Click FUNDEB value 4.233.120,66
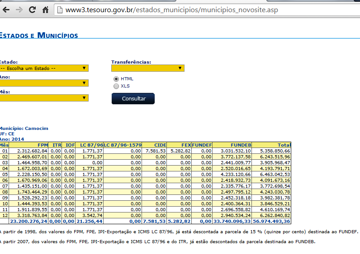This screenshot has height=254, width=360. click(x=236, y=175)
